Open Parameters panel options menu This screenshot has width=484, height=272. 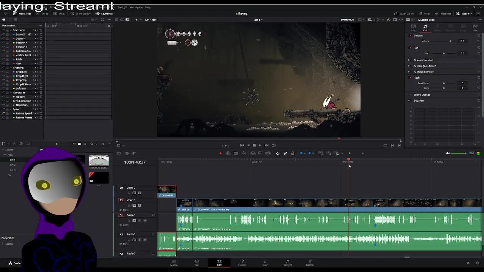pyautogui.click(x=40, y=26)
